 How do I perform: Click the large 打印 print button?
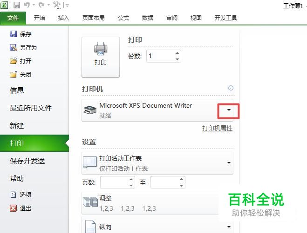(101, 57)
